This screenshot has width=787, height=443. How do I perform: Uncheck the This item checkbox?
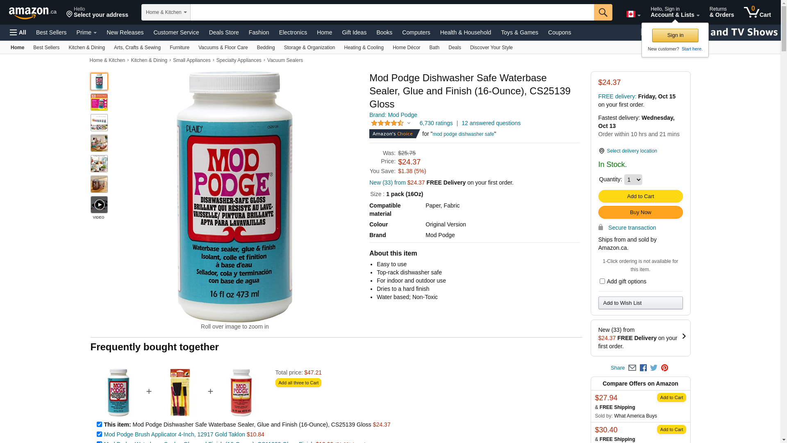click(x=99, y=425)
